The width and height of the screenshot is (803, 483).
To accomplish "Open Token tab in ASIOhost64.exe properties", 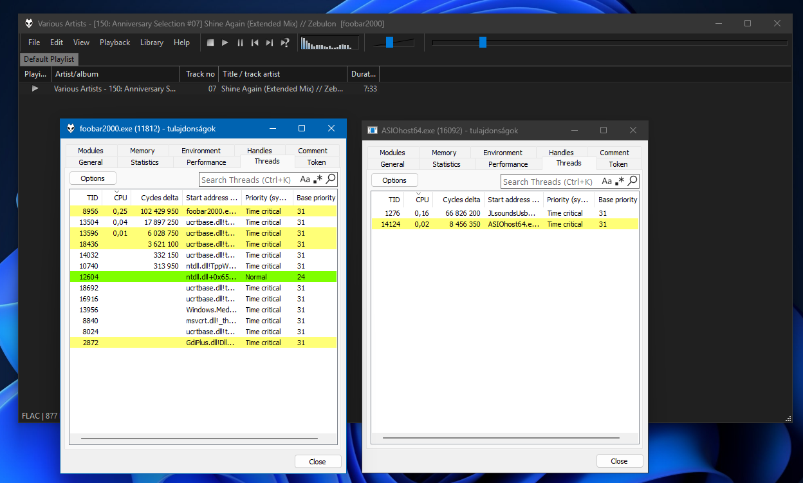I will pyautogui.click(x=618, y=164).
